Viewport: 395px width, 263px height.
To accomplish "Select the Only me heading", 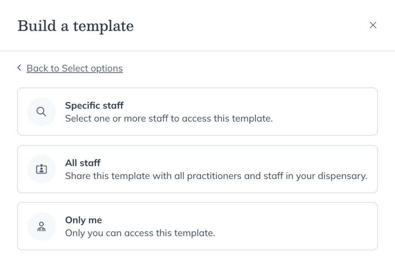I will point(83,220).
